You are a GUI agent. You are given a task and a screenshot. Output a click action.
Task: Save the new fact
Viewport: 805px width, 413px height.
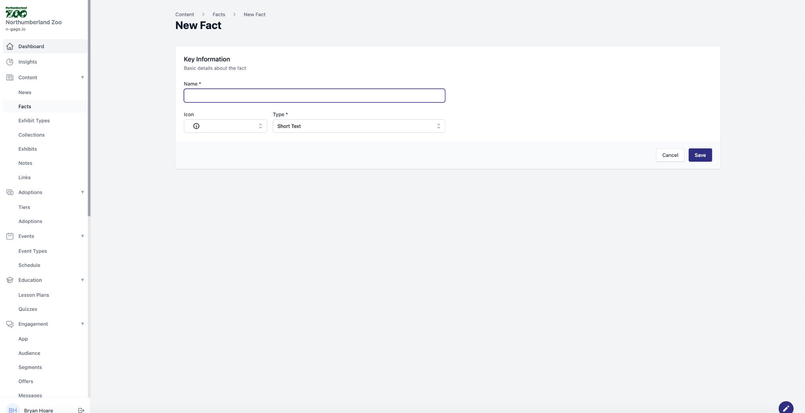click(x=700, y=155)
